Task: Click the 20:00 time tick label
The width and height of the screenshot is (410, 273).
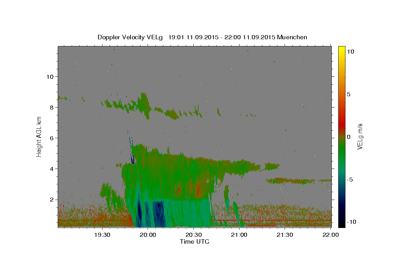Action: [148, 235]
